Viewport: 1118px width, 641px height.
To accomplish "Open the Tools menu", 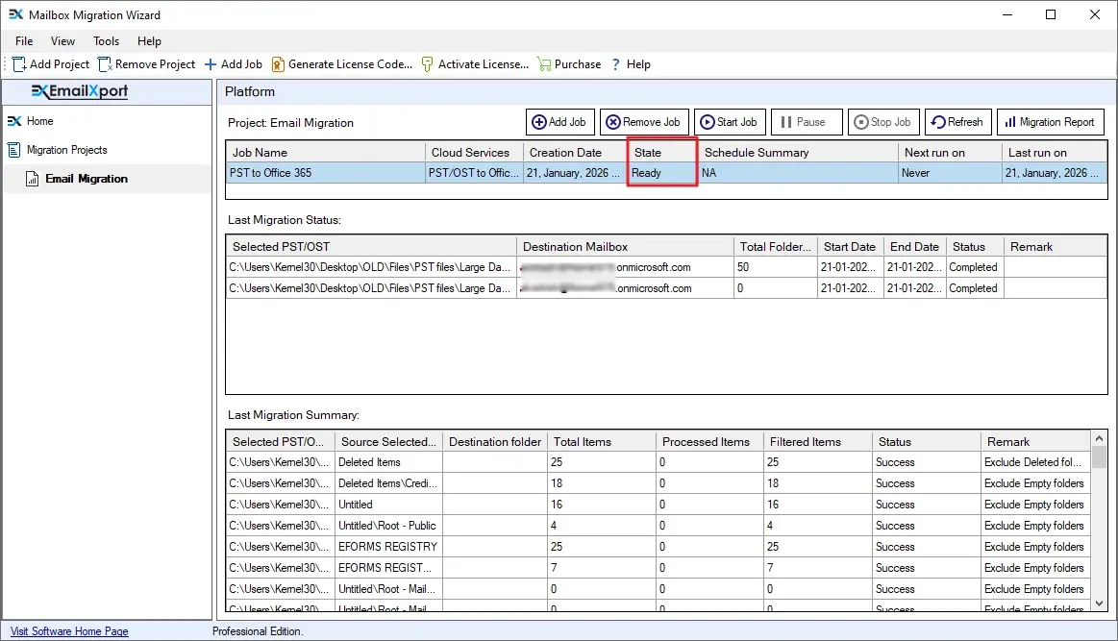I will (x=105, y=41).
